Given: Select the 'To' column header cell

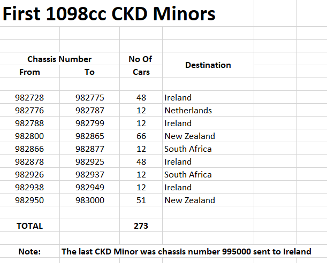Looking at the screenshot, I should (x=90, y=72).
